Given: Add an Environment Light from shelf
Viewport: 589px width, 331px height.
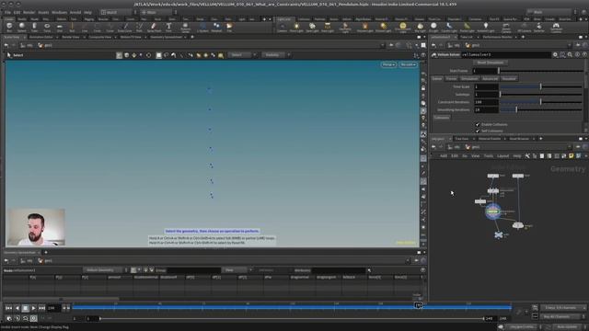Looking at the screenshot, I should click(x=403, y=28).
